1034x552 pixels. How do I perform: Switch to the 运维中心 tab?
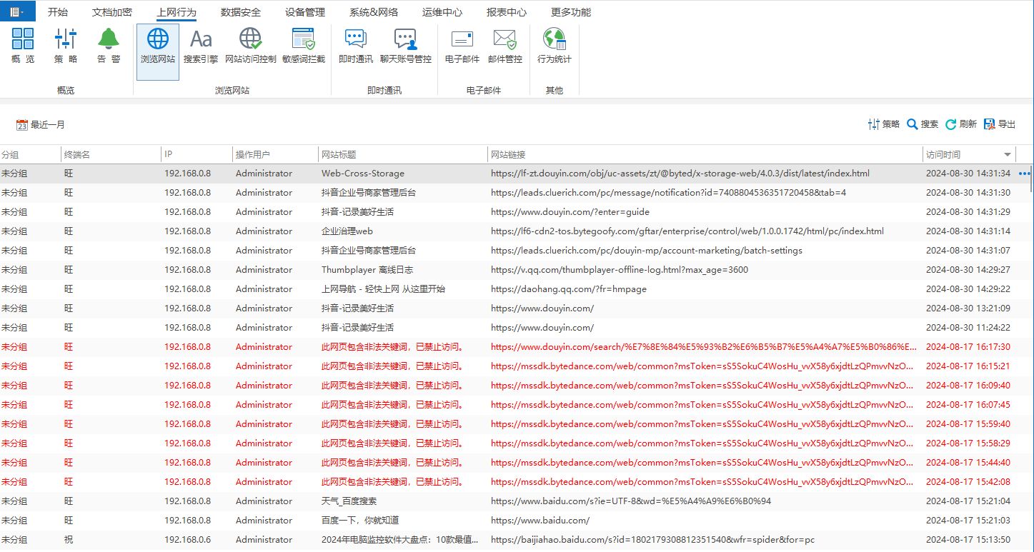point(442,12)
